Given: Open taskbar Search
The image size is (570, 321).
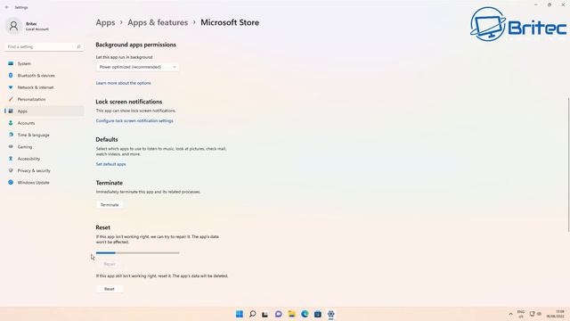Looking at the screenshot, I should (252, 314).
